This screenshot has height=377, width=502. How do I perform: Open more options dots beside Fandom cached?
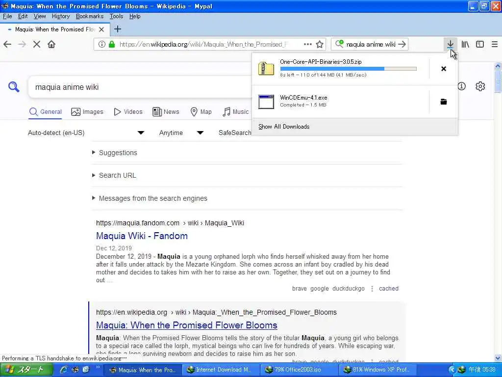[372, 289]
